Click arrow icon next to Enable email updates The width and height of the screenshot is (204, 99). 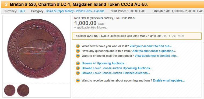78,80
